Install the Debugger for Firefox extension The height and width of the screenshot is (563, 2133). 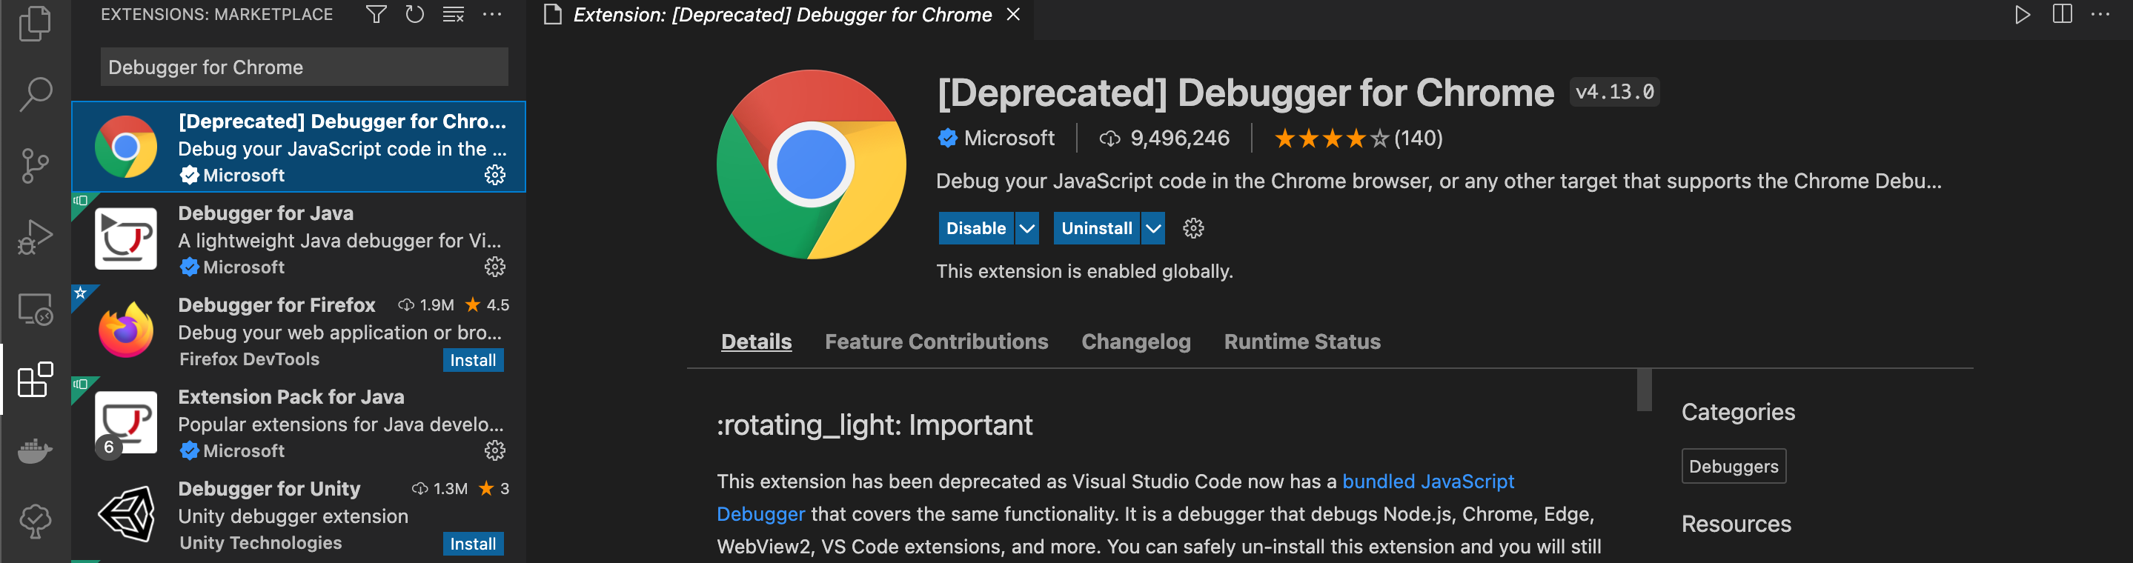point(473,360)
